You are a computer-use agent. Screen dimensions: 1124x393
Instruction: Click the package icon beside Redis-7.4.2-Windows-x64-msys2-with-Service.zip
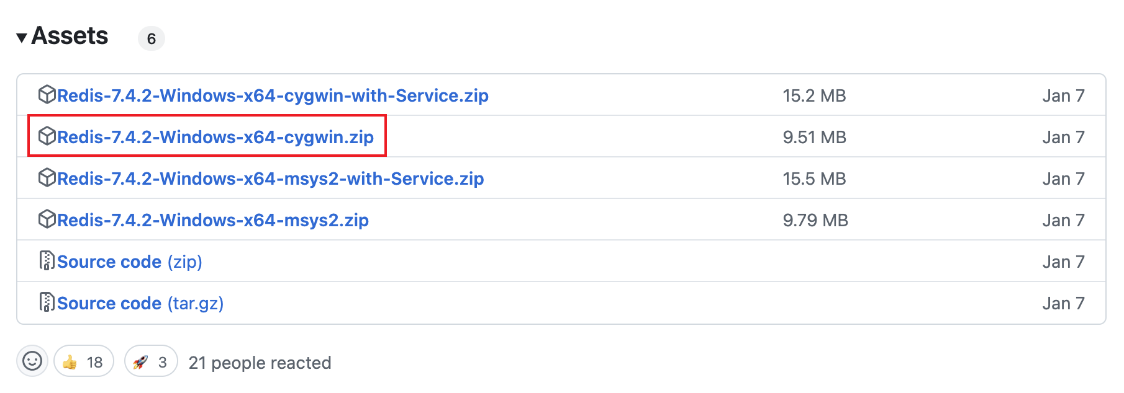tap(46, 179)
